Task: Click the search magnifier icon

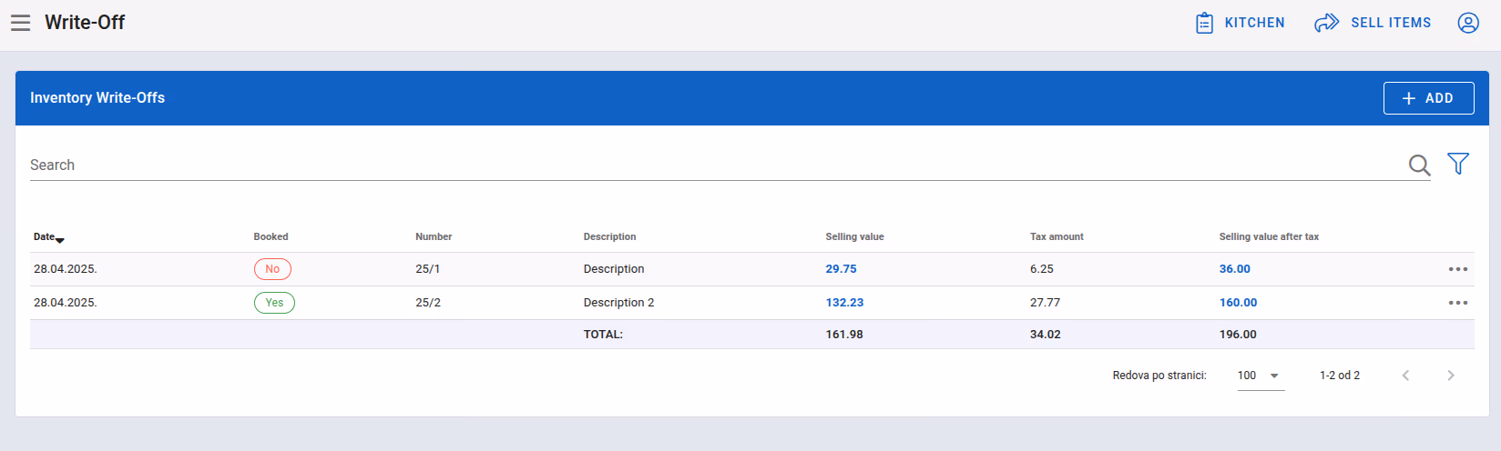Action: [x=1419, y=165]
